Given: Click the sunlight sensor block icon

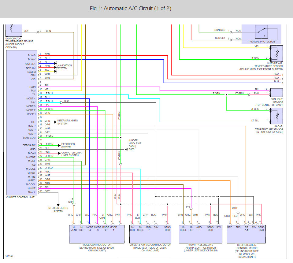Looking at the screenshot, I should (276, 93).
